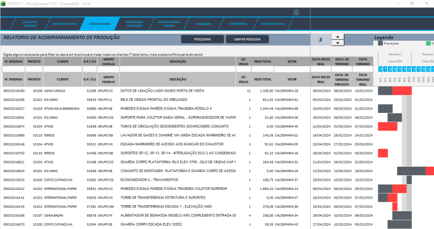Click the expand icon above the navigation bar
Image resolution: width=434 pixels, height=229 pixels.
(x=296, y=12)
